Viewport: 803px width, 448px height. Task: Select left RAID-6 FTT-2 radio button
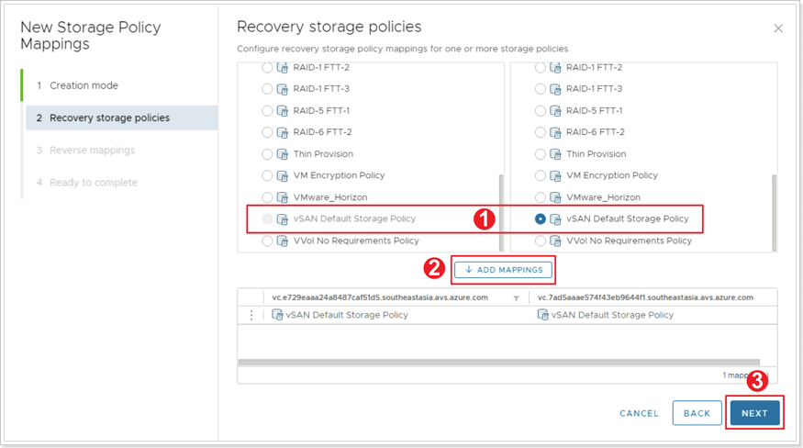[x=267, y=132]
